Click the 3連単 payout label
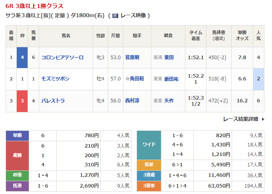 pos(149,186)
